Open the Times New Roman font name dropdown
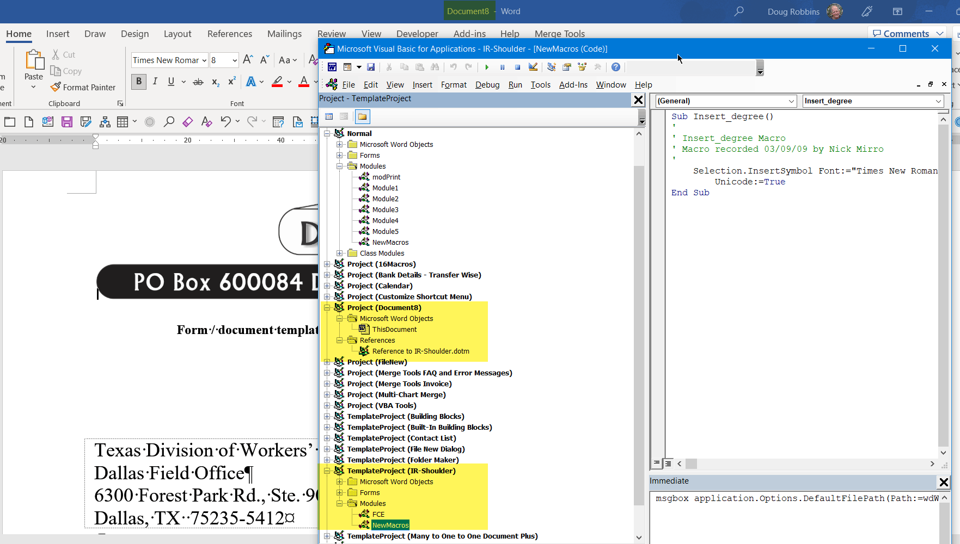 point(204,60)
